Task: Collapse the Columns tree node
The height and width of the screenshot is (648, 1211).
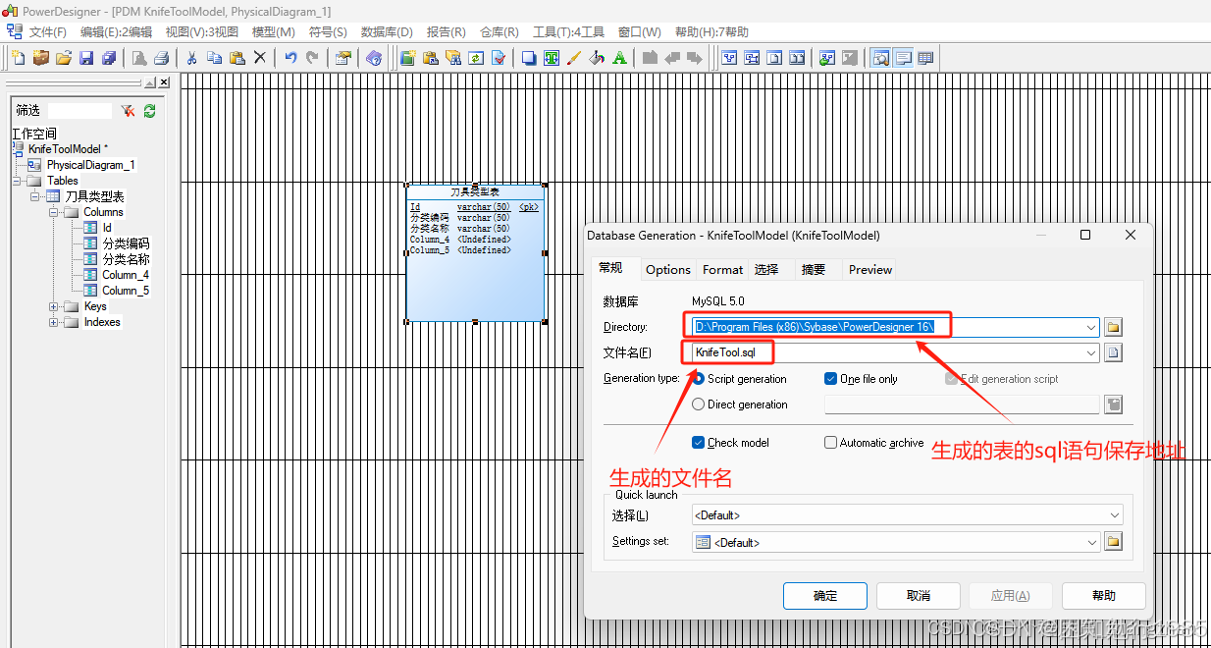Action: (x=54, y=212)
